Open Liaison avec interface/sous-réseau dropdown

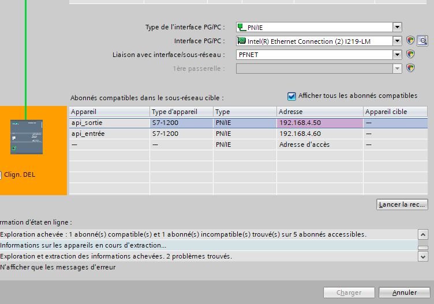point(397,54)
